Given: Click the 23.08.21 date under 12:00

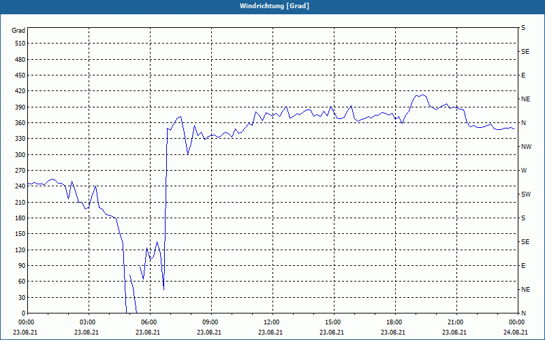Looking at the screenshot, I should coord(270,332).
